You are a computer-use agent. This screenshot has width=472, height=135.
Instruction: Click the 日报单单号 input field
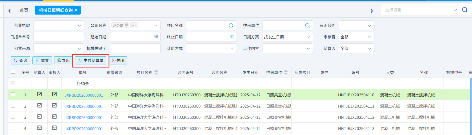pyautogui.click(x=59, y=37)
